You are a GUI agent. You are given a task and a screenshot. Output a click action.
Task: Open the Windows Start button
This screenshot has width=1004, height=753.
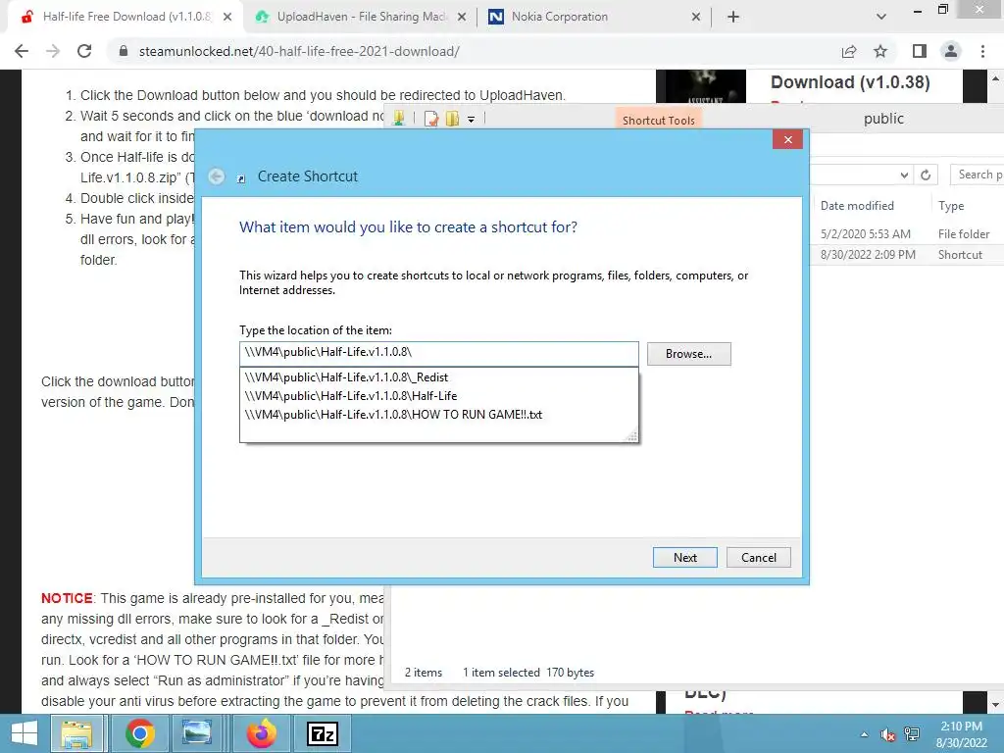click(25, 733)
